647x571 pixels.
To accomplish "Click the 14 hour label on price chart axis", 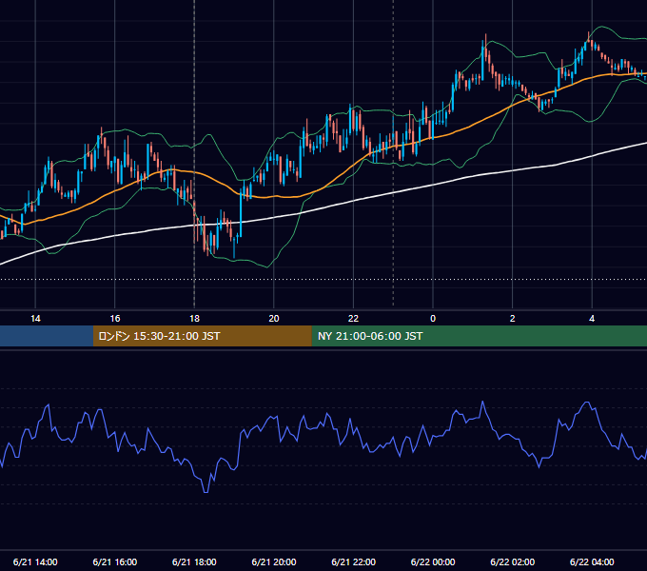I will (x=35, y=319).
